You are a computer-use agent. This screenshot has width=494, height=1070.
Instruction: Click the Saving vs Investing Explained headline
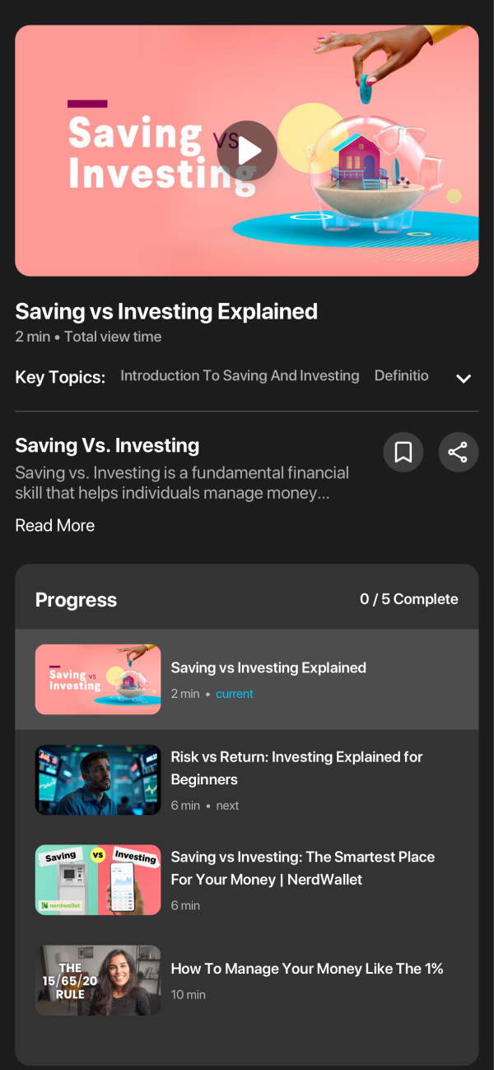point(166,311)
